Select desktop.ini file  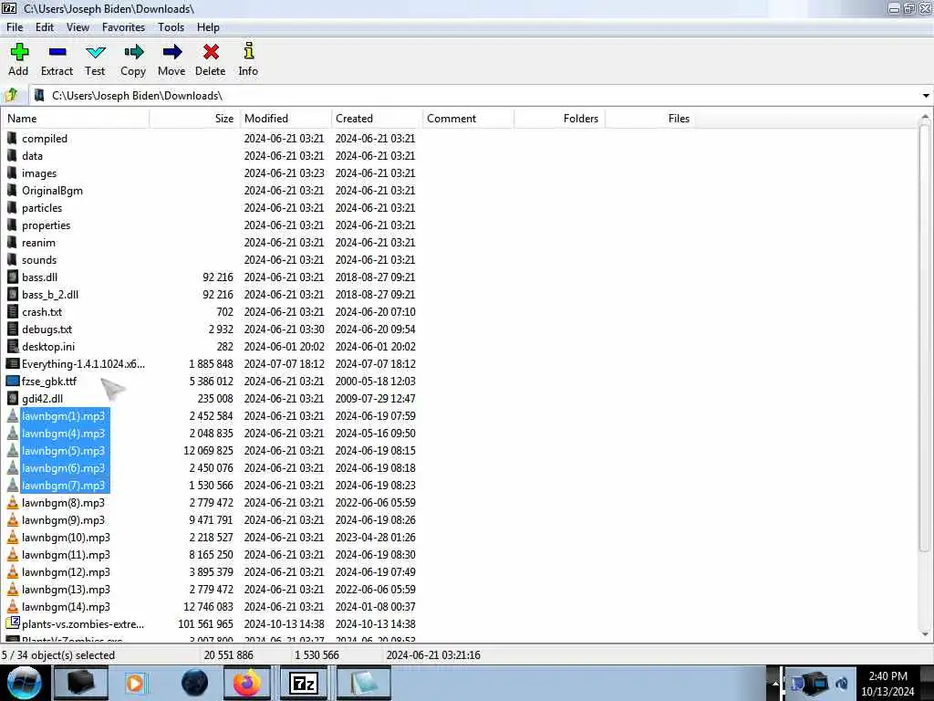48,346
